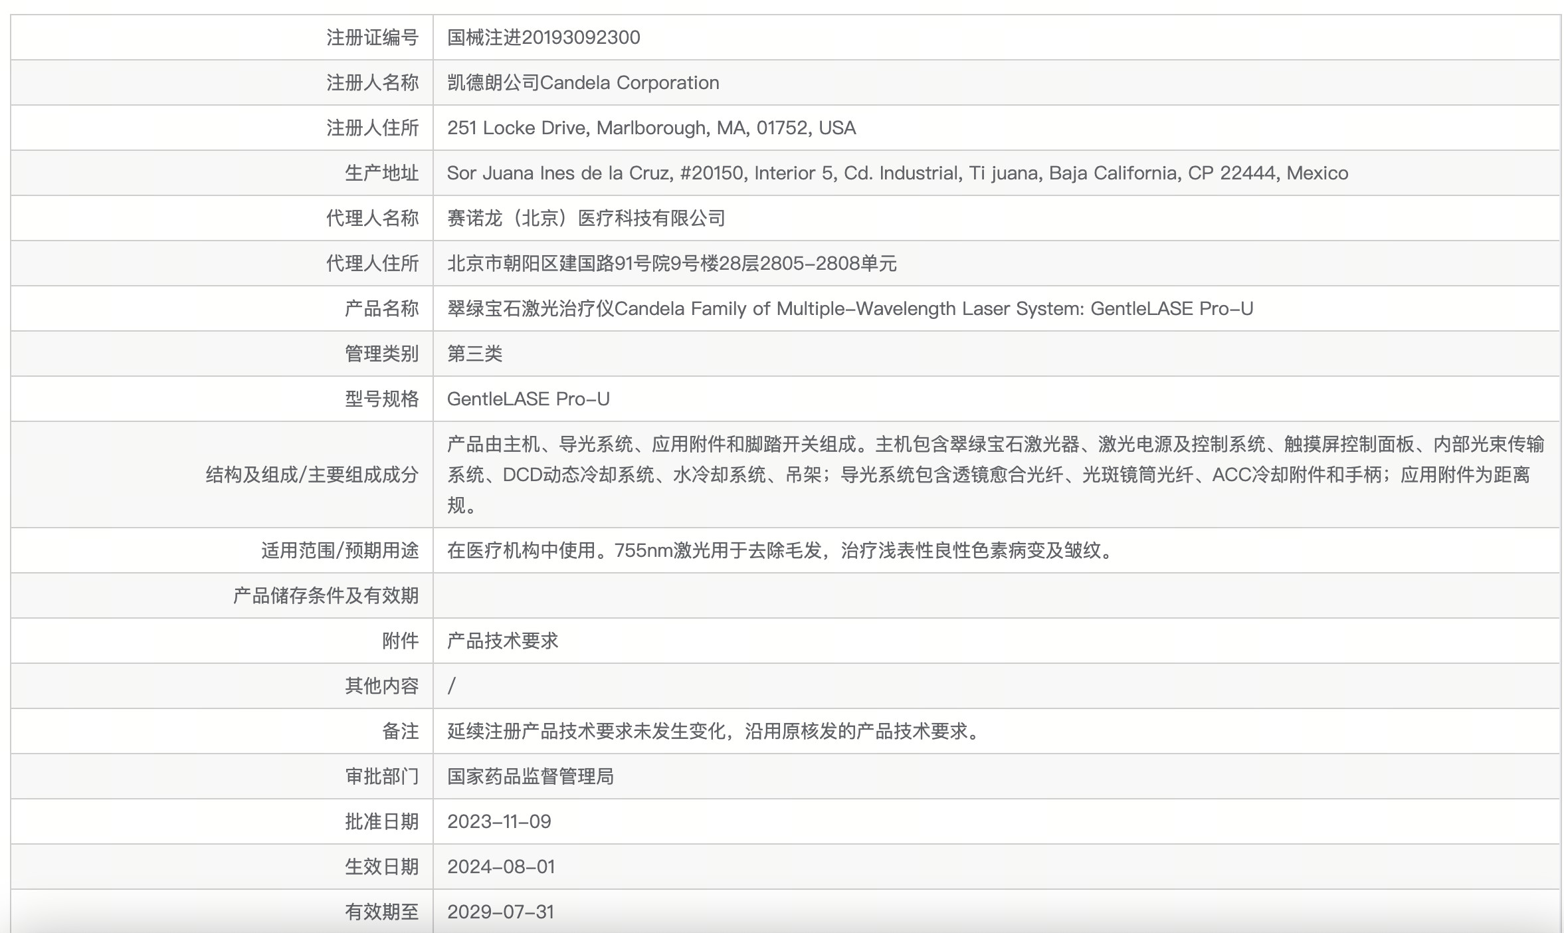Click the 注册人名称 label
This screenshot has width=1564, height=933.
click(372, 82)
